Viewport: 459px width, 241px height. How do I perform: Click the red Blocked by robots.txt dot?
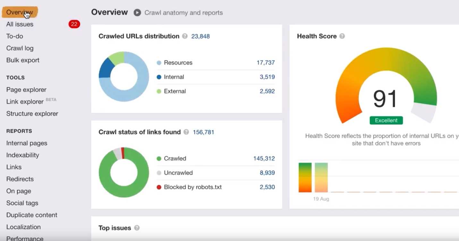159,187
